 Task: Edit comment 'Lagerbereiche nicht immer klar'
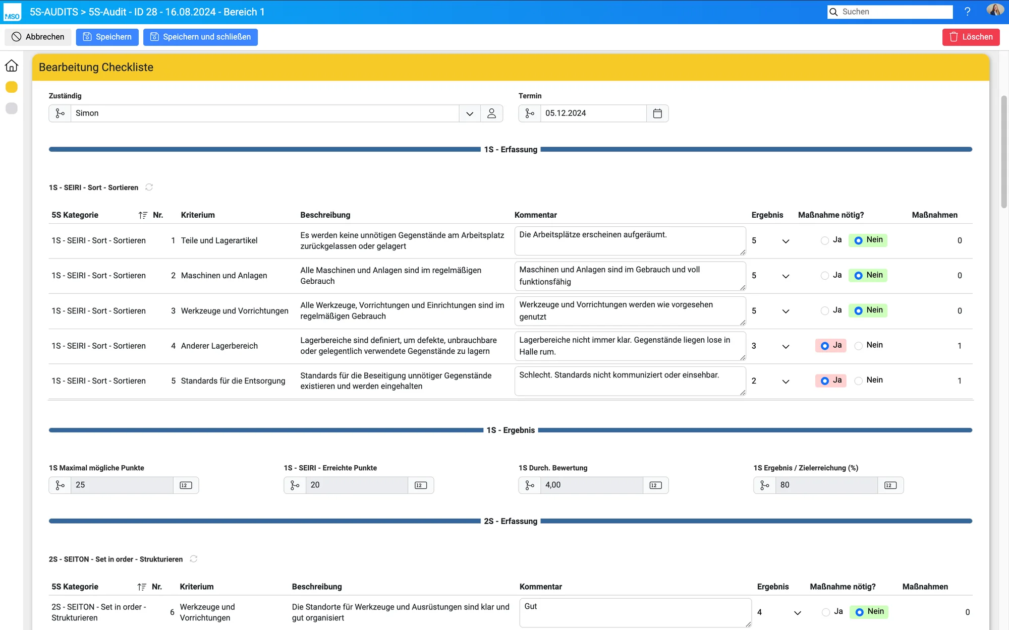630,346
